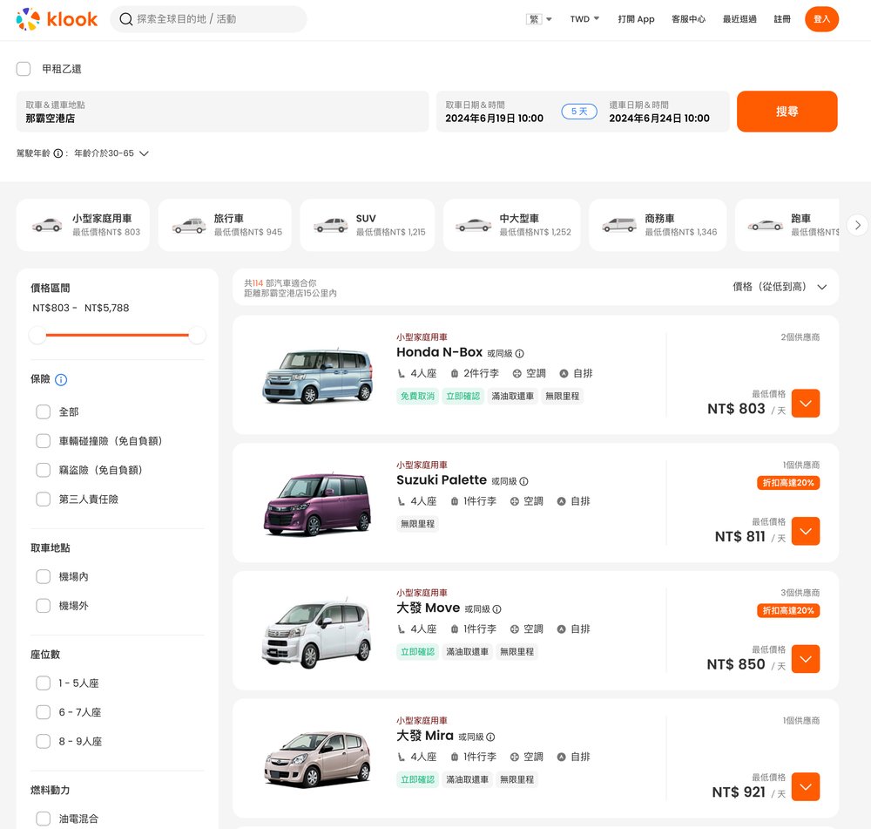871x829 pixels.
Task: Click the left price range slider handle
Action: coord(37,335)
